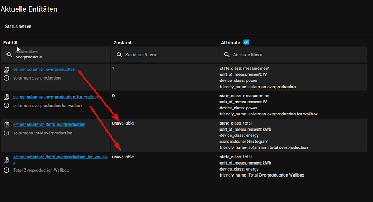The image size is (373, 202).
Task: Show info for Total Overproduction Wallbox
Action: (6, 170)
